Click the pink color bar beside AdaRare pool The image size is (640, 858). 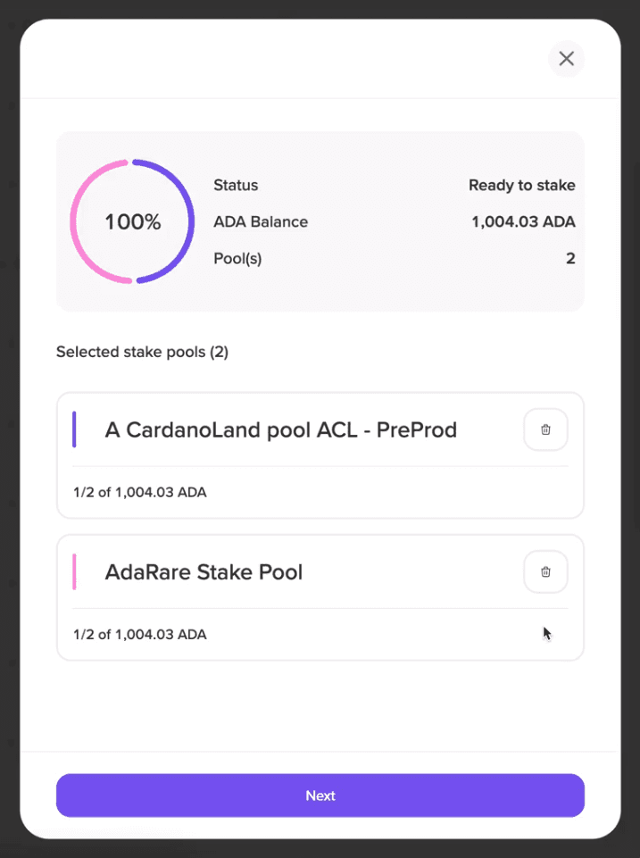(74, 572)
